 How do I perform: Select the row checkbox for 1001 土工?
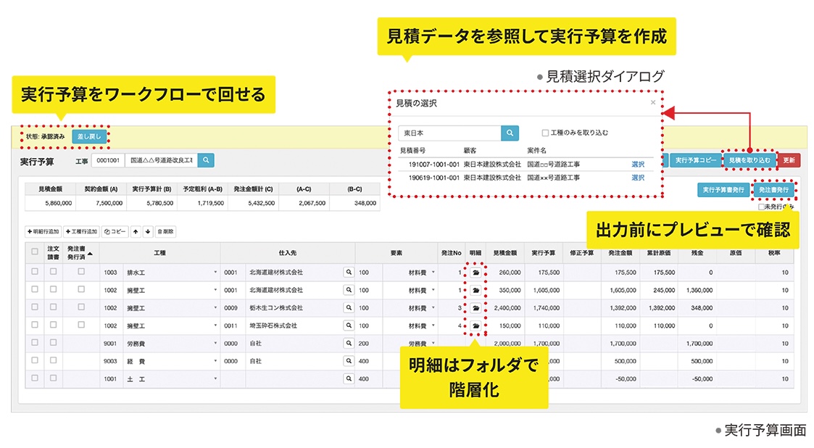click(35, 378)
